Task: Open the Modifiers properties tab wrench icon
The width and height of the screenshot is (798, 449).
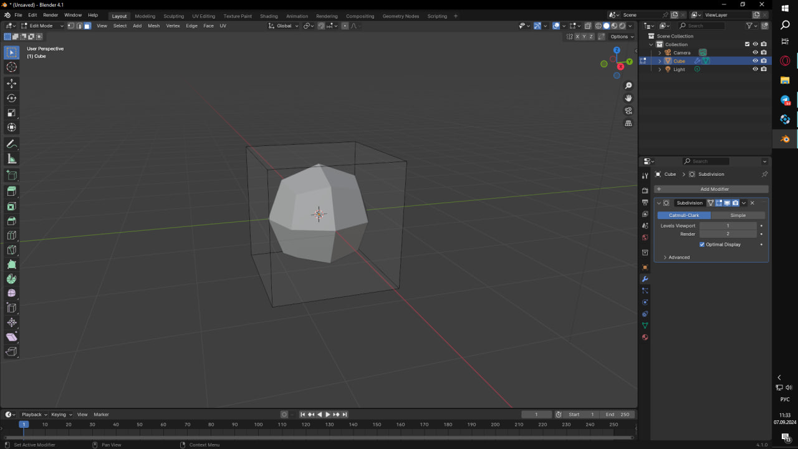Action: click(x=645, y=279)
